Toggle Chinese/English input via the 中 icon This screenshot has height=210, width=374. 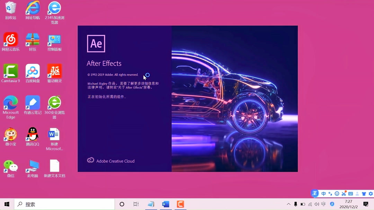323,194
